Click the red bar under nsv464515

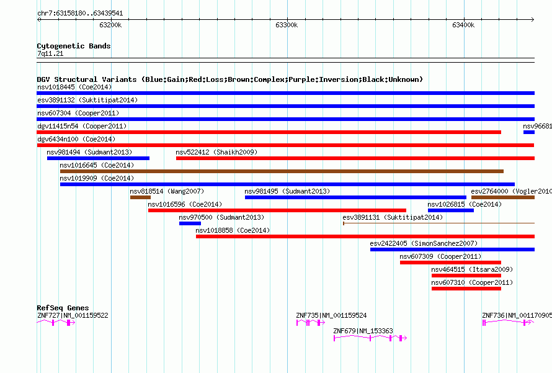click(x=466, y=276)
